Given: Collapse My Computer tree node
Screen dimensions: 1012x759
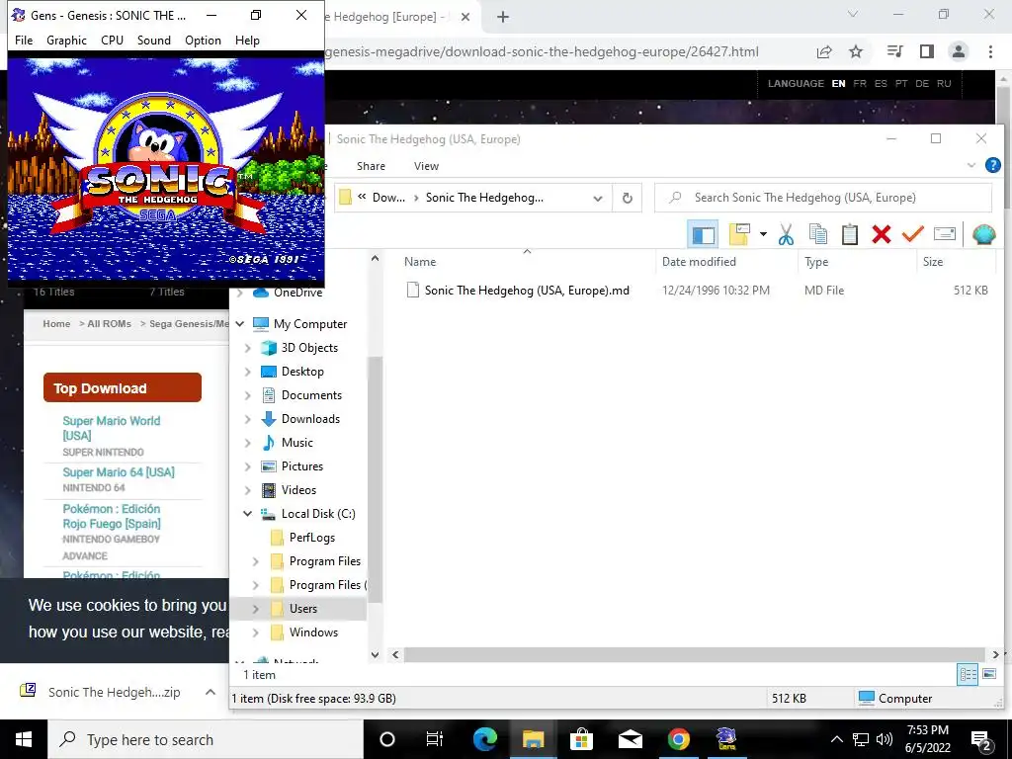Looking at the screenshot, I should click(x=240, y=323).
